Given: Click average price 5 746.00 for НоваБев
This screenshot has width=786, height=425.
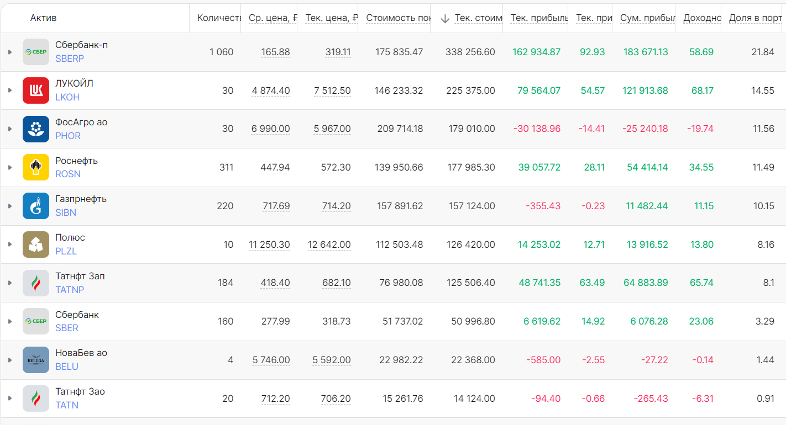Looking at the screenshot, I should [271, 360].
